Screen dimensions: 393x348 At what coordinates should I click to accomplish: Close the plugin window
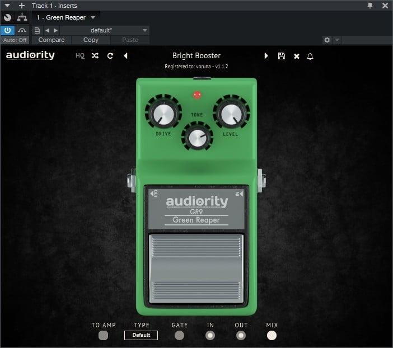[x=385, y=6]
